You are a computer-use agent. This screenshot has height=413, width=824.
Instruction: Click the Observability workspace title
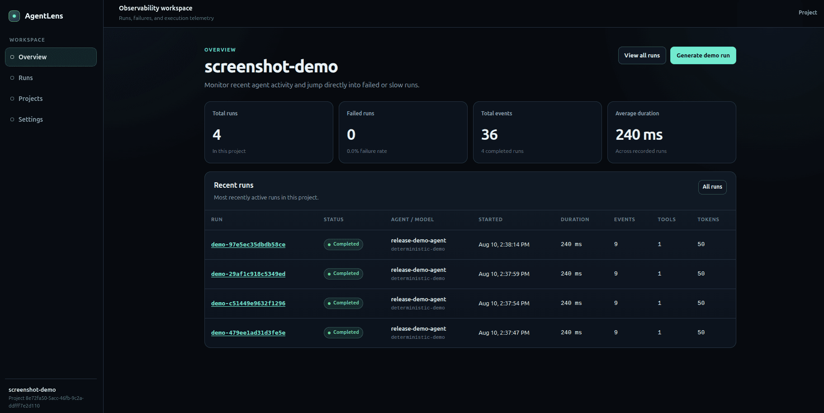coord(156,8)
